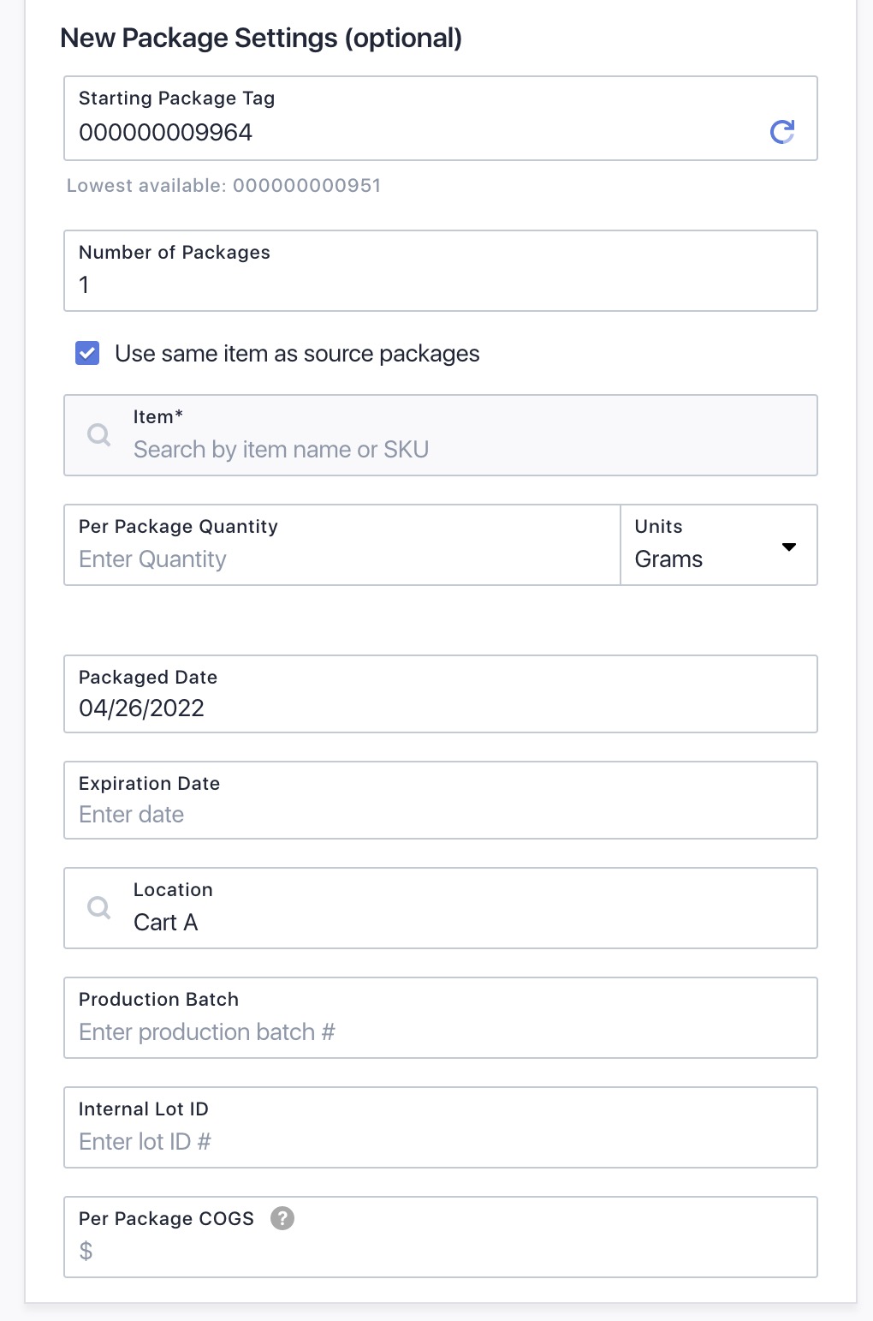Focus the Internal Lot ID field
The width and height of the screenshot is (873, 1321).
point(441,1127)
